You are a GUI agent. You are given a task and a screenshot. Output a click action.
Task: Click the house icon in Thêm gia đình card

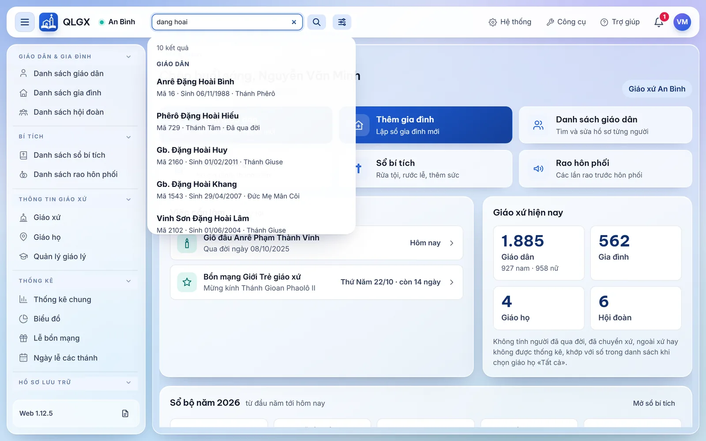click(x=359, y=125)
